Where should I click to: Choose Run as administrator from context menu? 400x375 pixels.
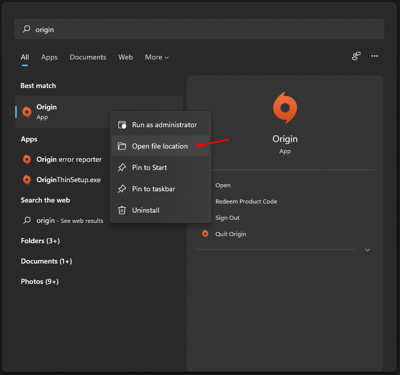tap(161, 125)
